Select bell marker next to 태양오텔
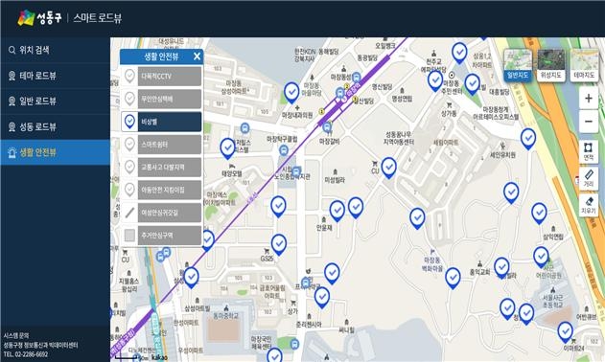605x362 pixels. click(227, 148)
